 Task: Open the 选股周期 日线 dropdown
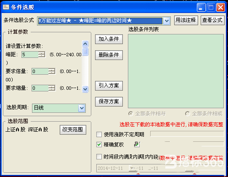coord(82,108)
